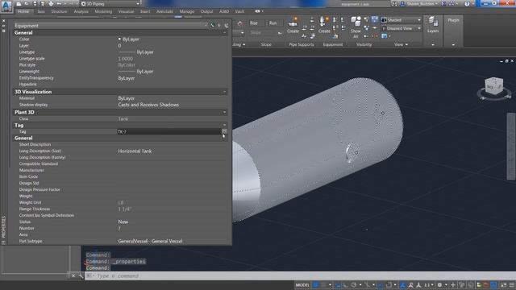Click Show All visibility button
The image size is (516, 290).
[x=356, y=27]
